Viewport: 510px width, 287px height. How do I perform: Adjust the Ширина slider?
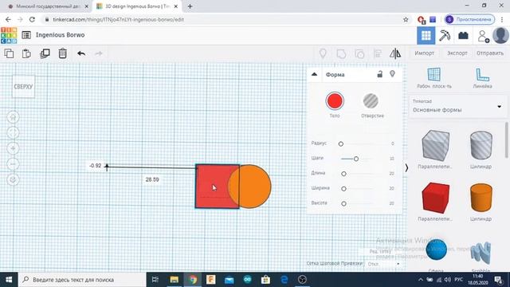point(343,189)
